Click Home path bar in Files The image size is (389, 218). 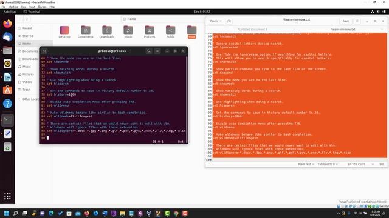point(129,19)
